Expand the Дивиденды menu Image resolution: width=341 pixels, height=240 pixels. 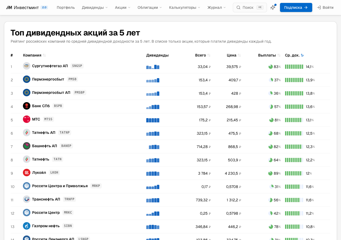(x=95, y=7)
